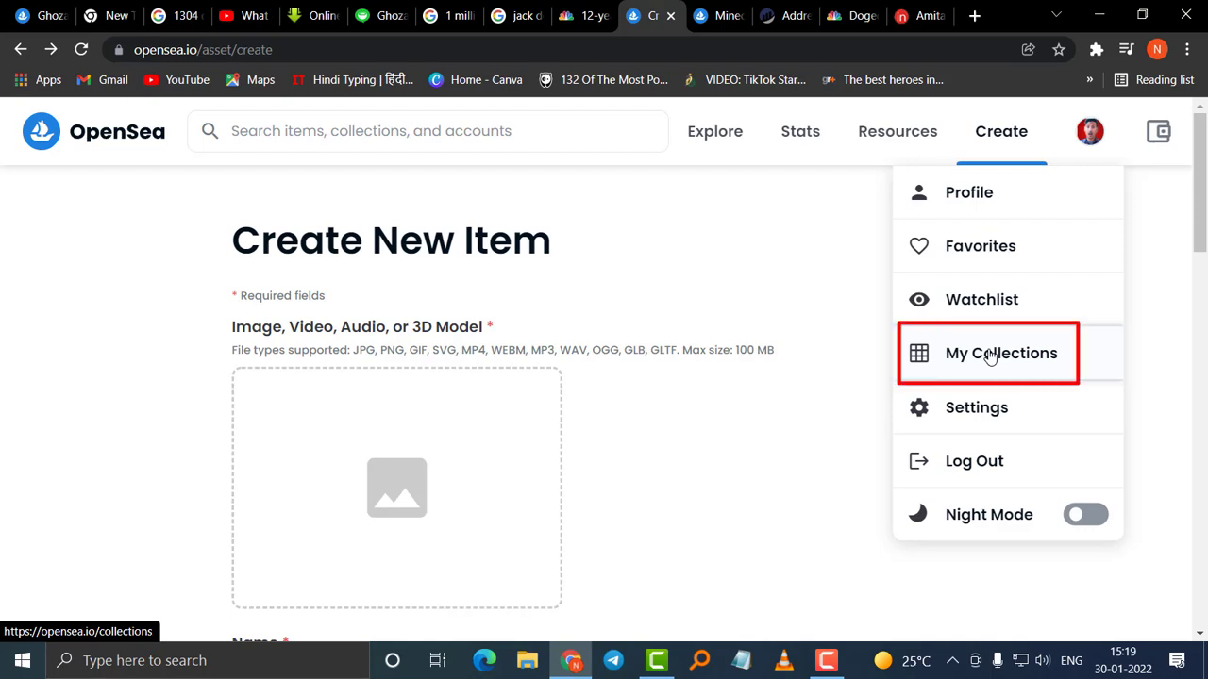The width and height of the screenshot is (1208, 679).
Task: Select Profile from account menu
Action: coord(1008,192)
